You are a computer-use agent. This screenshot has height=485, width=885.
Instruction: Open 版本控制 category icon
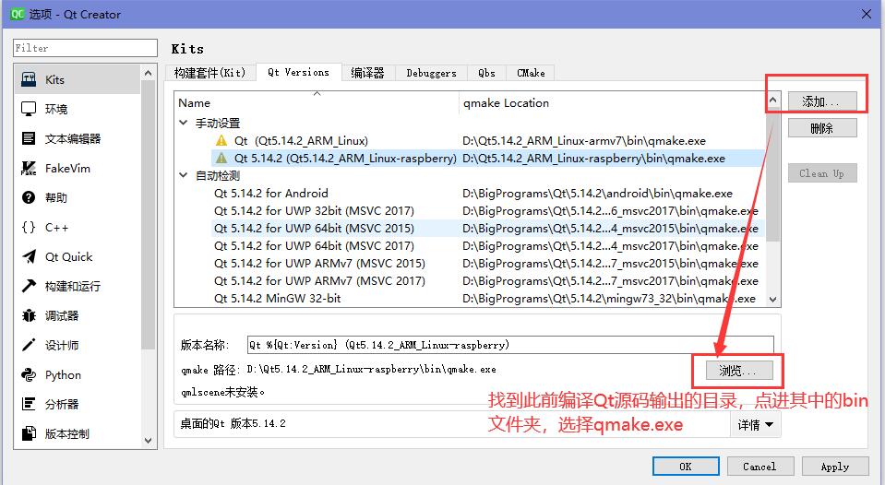[29, 433]
